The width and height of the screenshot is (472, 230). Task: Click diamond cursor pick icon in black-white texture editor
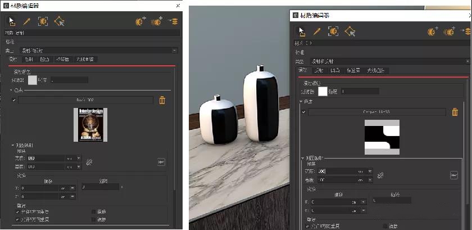350,31
